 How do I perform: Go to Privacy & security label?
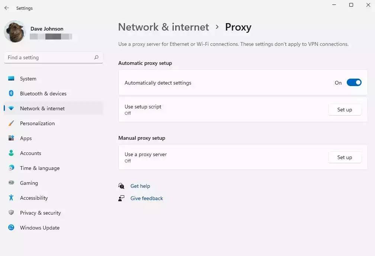point(41,213)
